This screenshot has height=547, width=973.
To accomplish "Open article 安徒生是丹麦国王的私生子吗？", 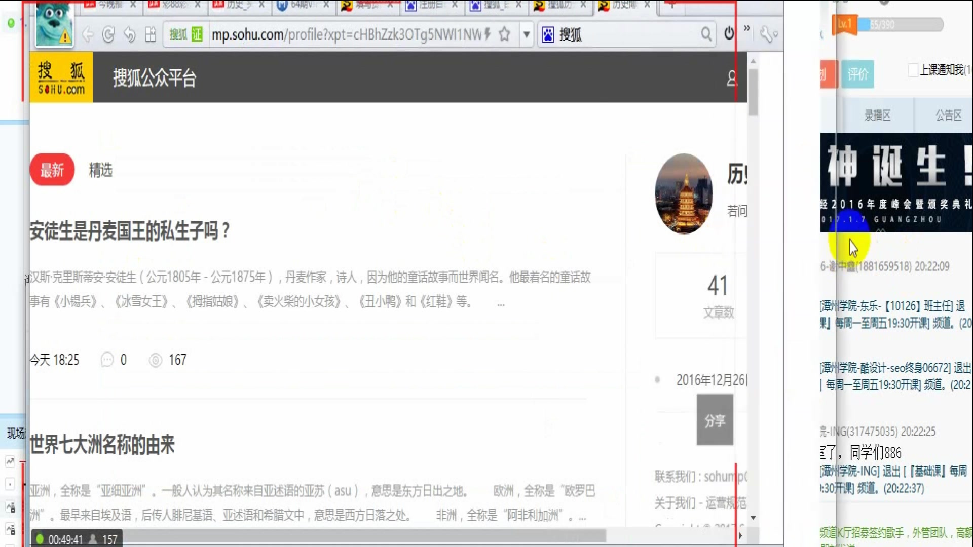I will pos(130,231).
